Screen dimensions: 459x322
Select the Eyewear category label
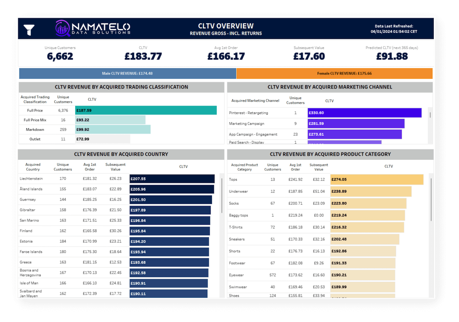pyautogui.click(x=236, y=275)
